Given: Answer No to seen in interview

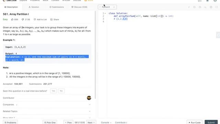Looking at the screenshot, I should [x=61, y=91].
